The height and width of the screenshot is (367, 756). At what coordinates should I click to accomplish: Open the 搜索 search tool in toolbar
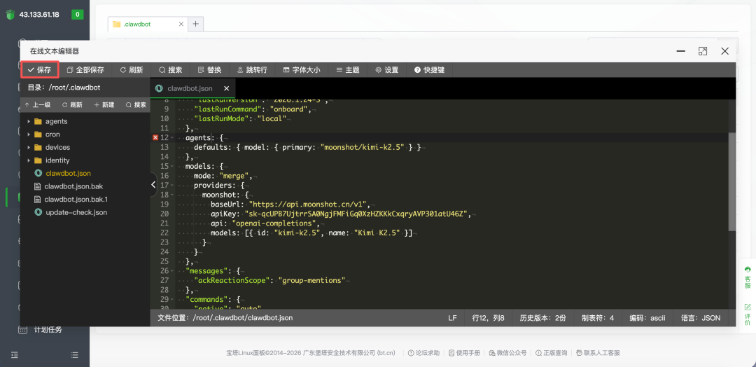[x=171, y=70]
